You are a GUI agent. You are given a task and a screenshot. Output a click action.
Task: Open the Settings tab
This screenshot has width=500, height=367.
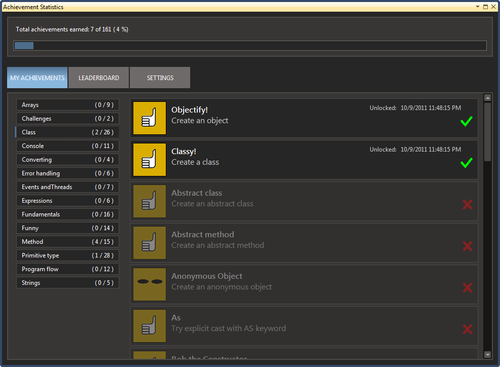click(160, 78)
